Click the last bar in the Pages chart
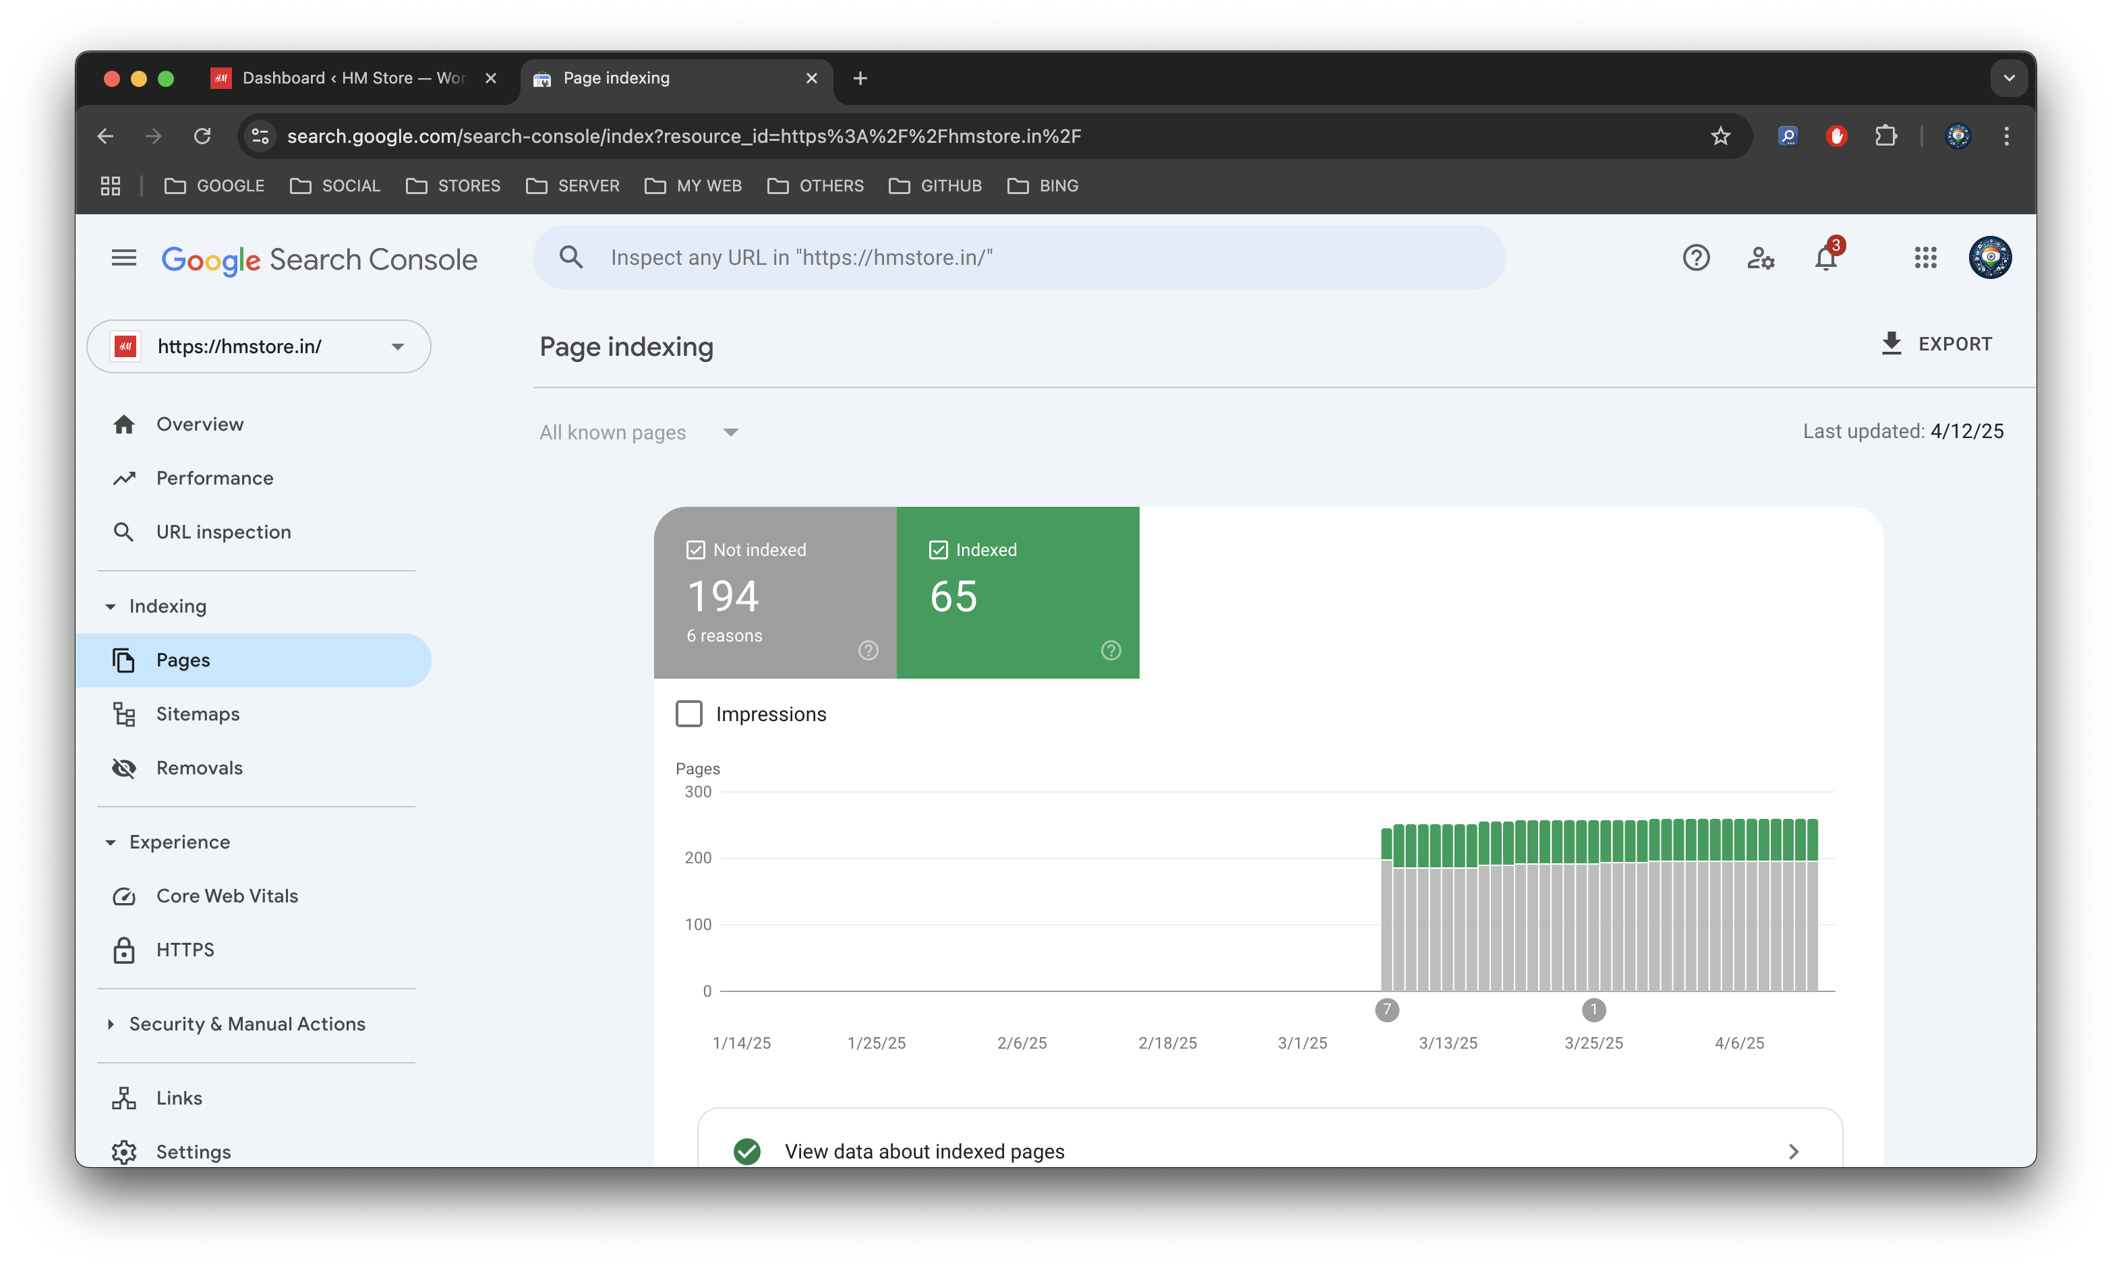Image resolution: width=2112 pixels, height=1267 pixels. coord(1812,904)
